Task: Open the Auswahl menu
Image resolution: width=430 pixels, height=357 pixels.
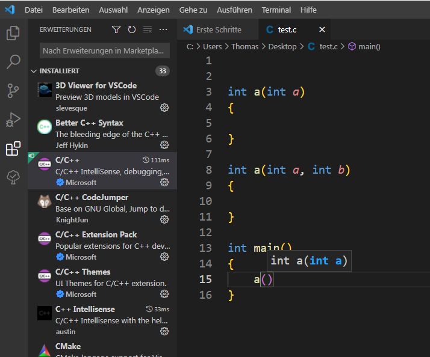Action: tap(113, 10)
